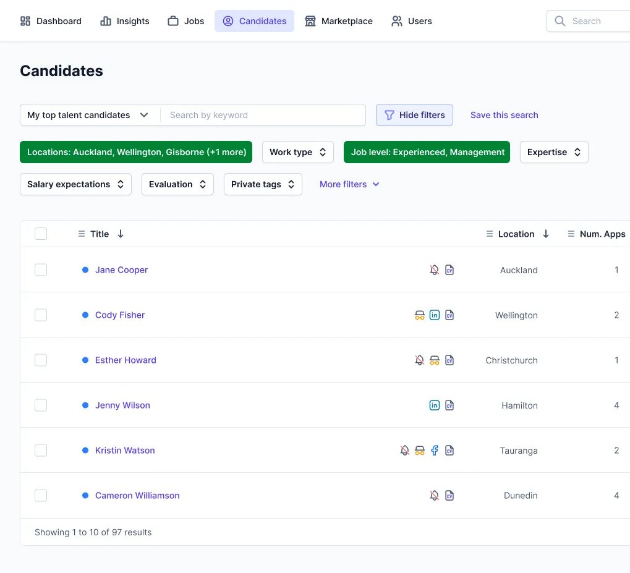Click Facebook icon in Kristin Watson's row
The image size is (630, 573).
point(435,451)
